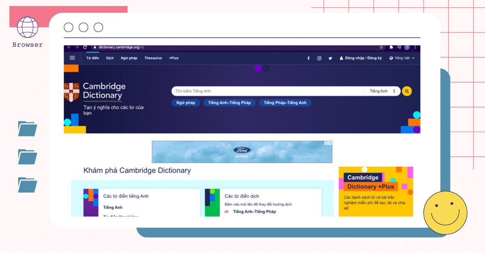Click the Ford banner advertisement

241,151
